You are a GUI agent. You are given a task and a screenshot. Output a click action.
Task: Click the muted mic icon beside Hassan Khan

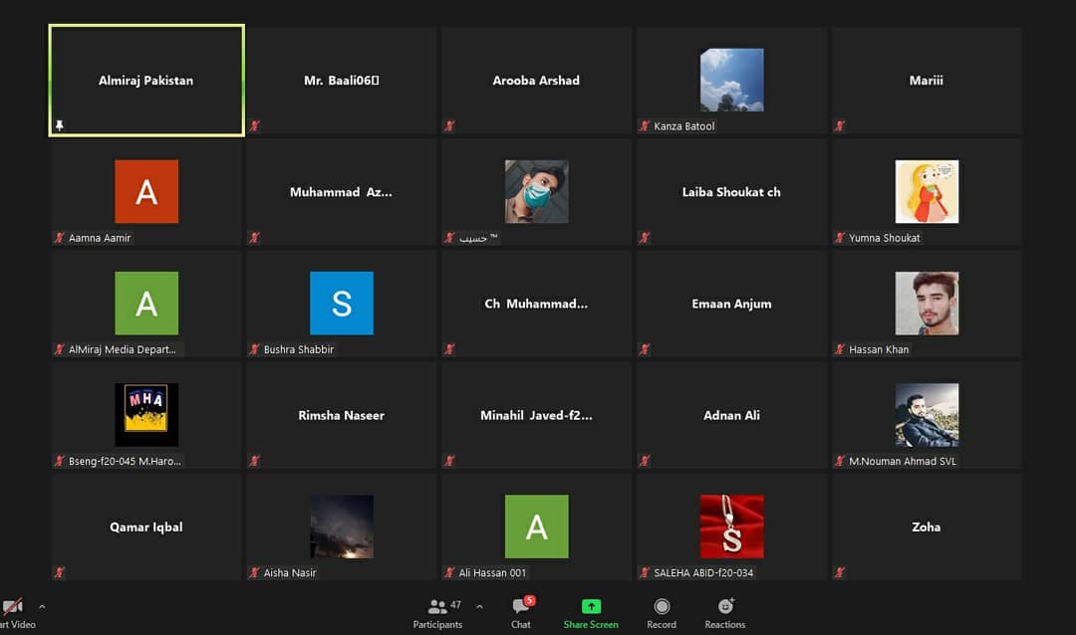(x=839, y=349)
